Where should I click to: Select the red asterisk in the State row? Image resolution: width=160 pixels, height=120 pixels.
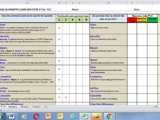tap(59, 28)
